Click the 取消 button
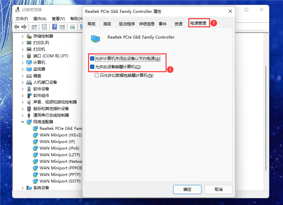Image resolution: width=283 pixels, height=205 pixels. (219, 190)
